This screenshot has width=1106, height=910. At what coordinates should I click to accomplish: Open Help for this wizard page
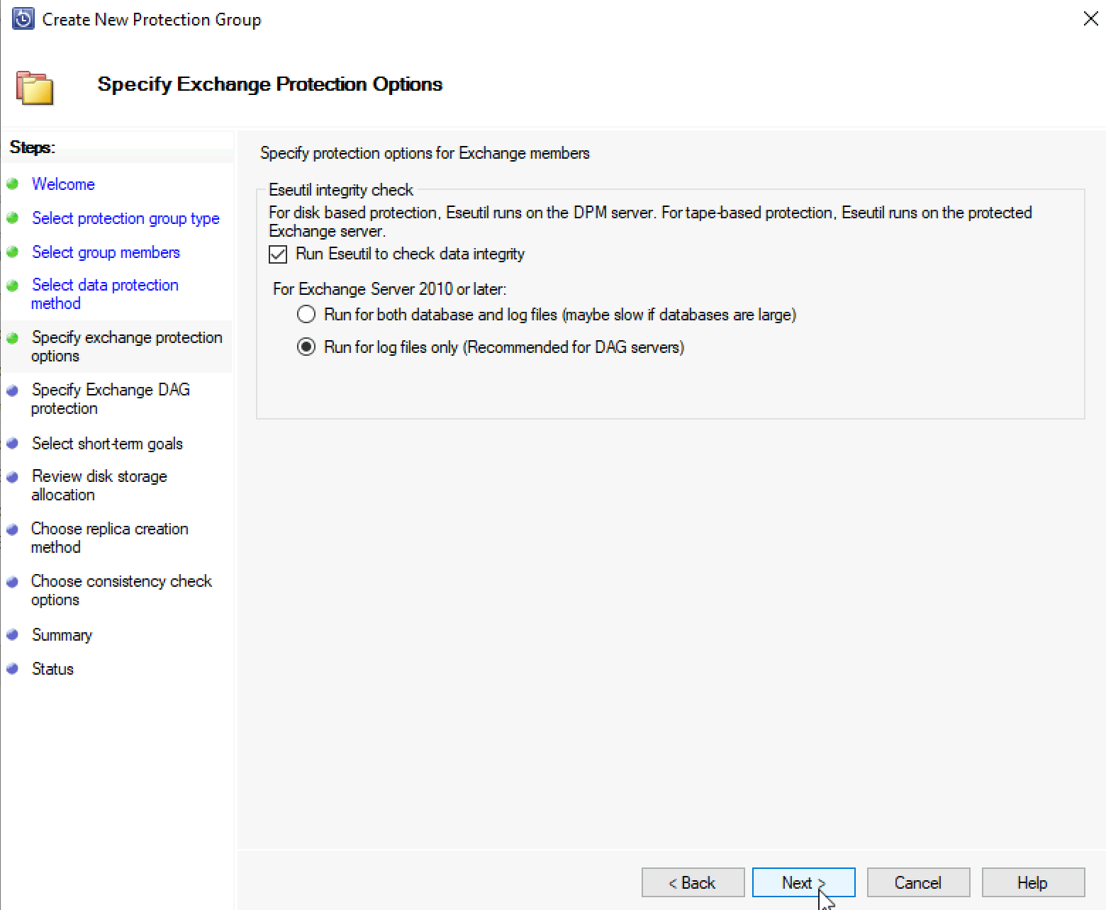[1033, 882]
